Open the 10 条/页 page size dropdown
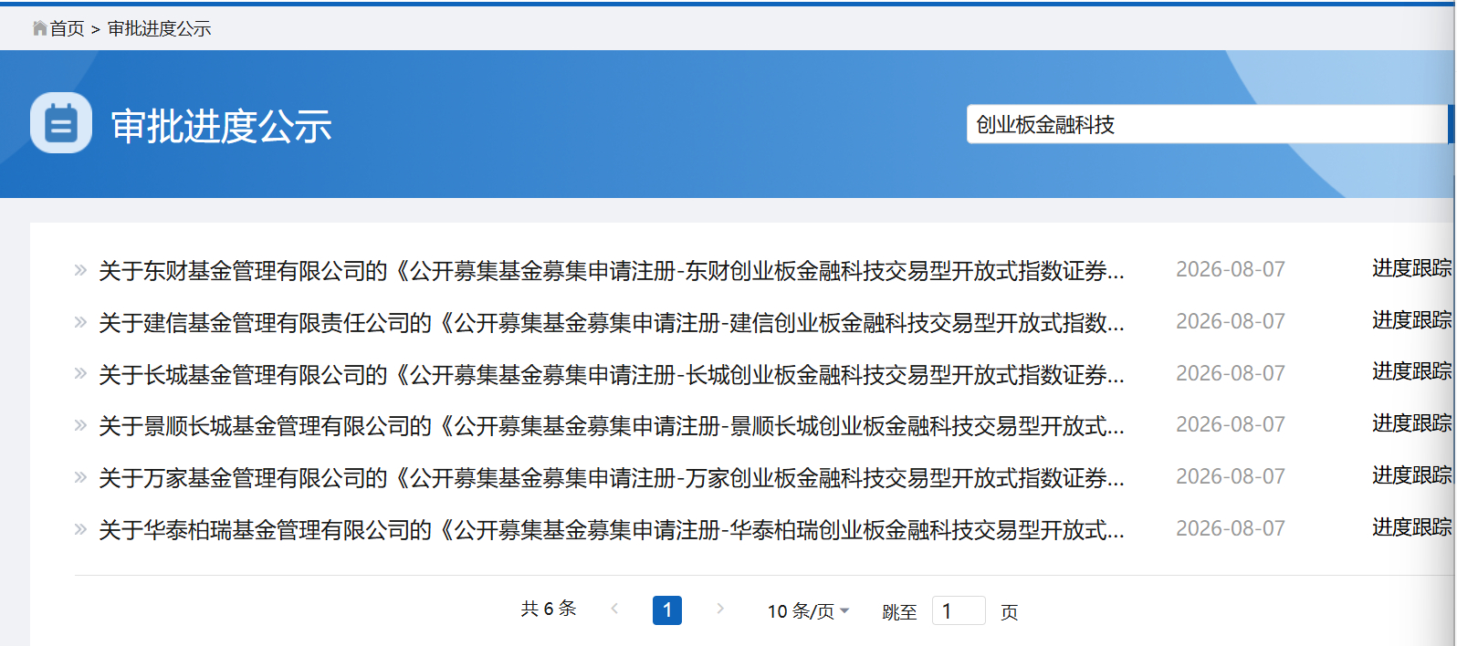This screenshot has width=1457, height=646. tap(809, 611)
